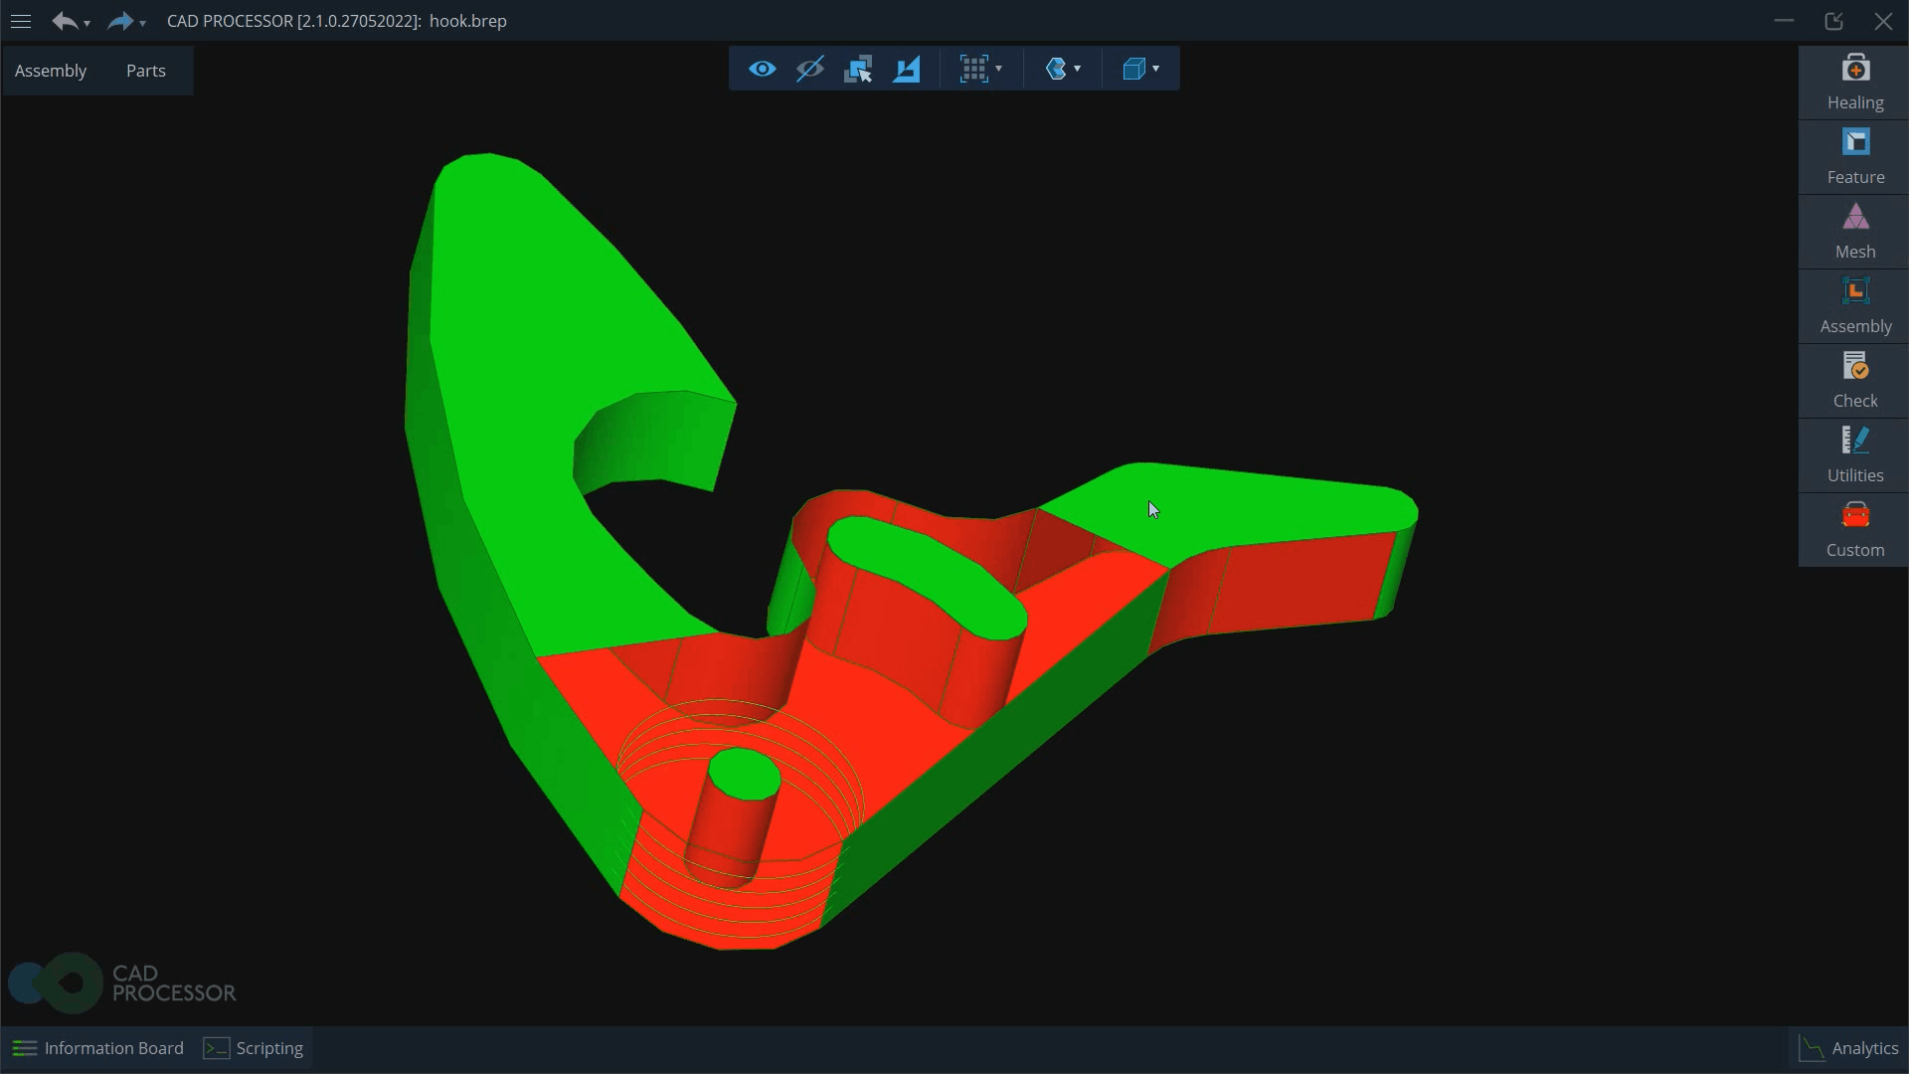This screenshot has width=1909, height=1074.
Task: Activate the object selection tool icon
Action: pos(858,69)
